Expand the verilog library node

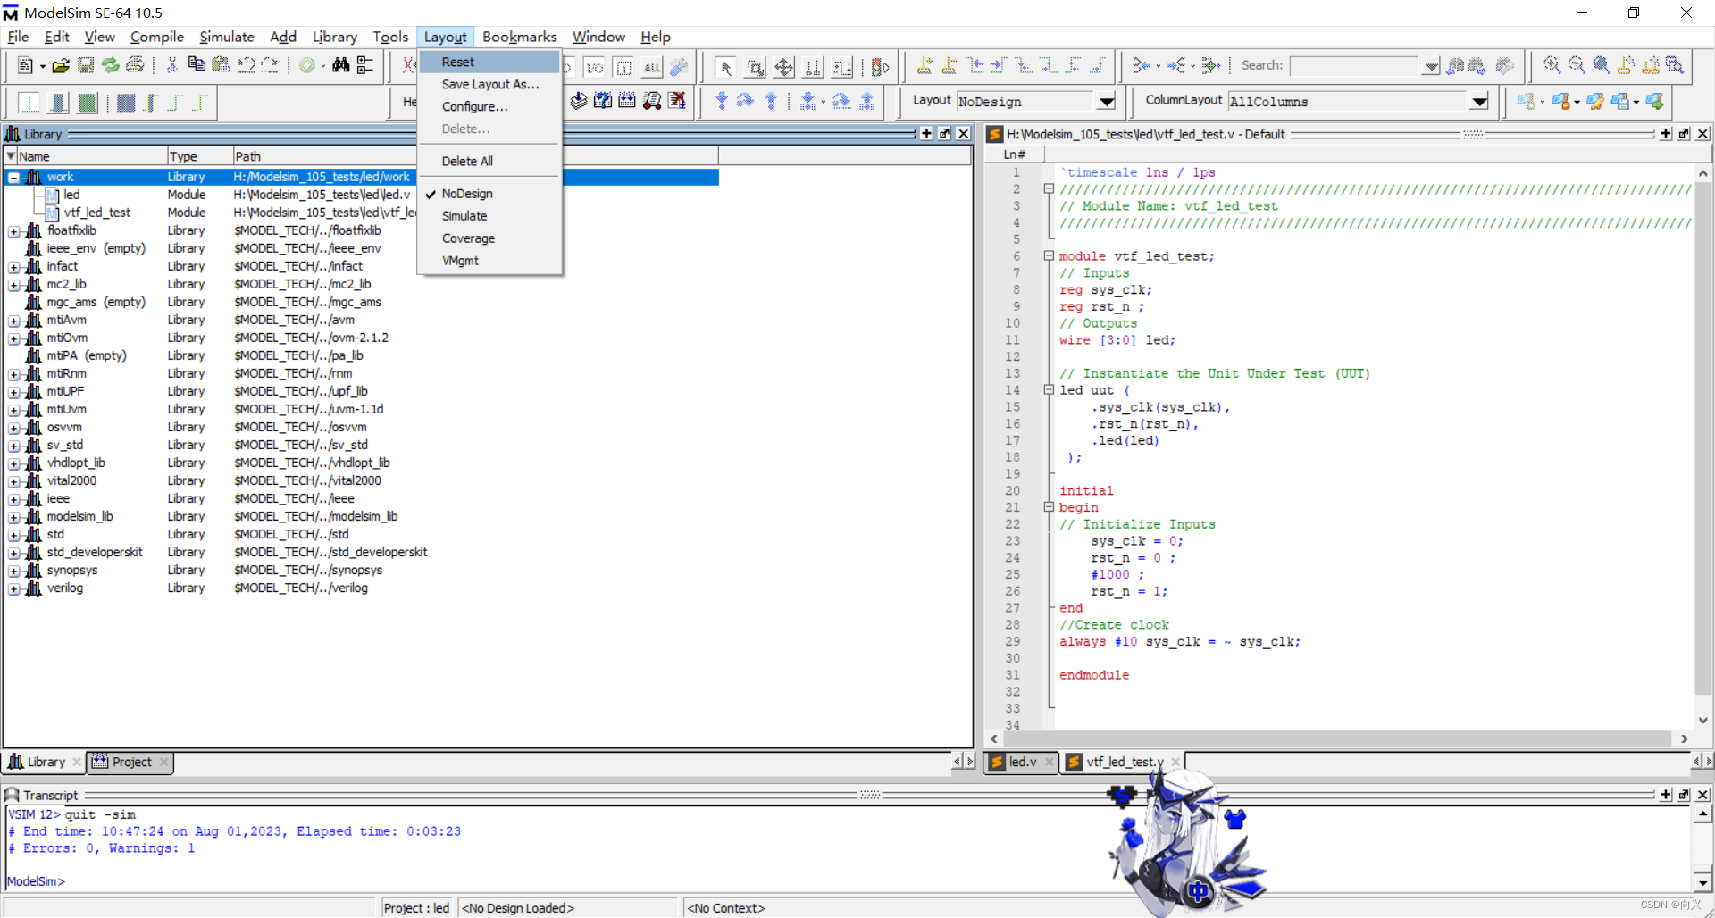coord(14,588)
